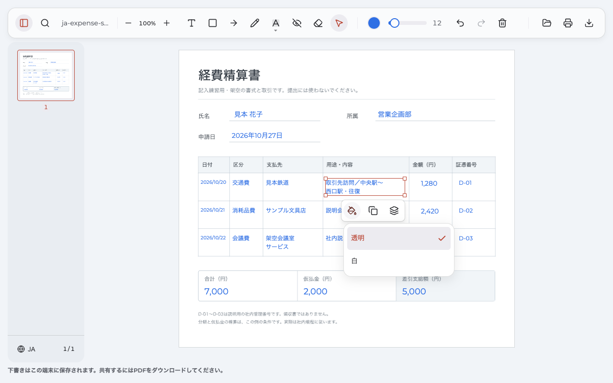Screen dimensions: 613x383
Task: Select the 取引先訪問 annotation text box
Action: click(365, 187)
